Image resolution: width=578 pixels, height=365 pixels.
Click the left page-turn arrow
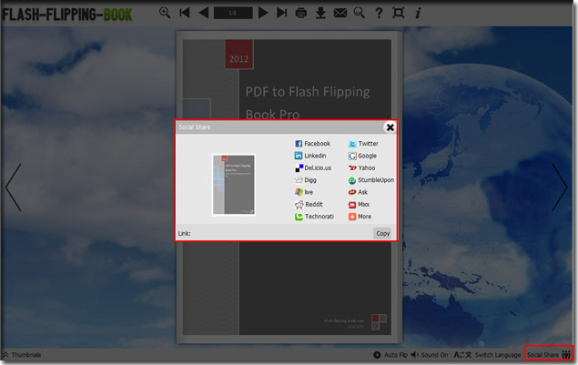(x=14, y=188)
